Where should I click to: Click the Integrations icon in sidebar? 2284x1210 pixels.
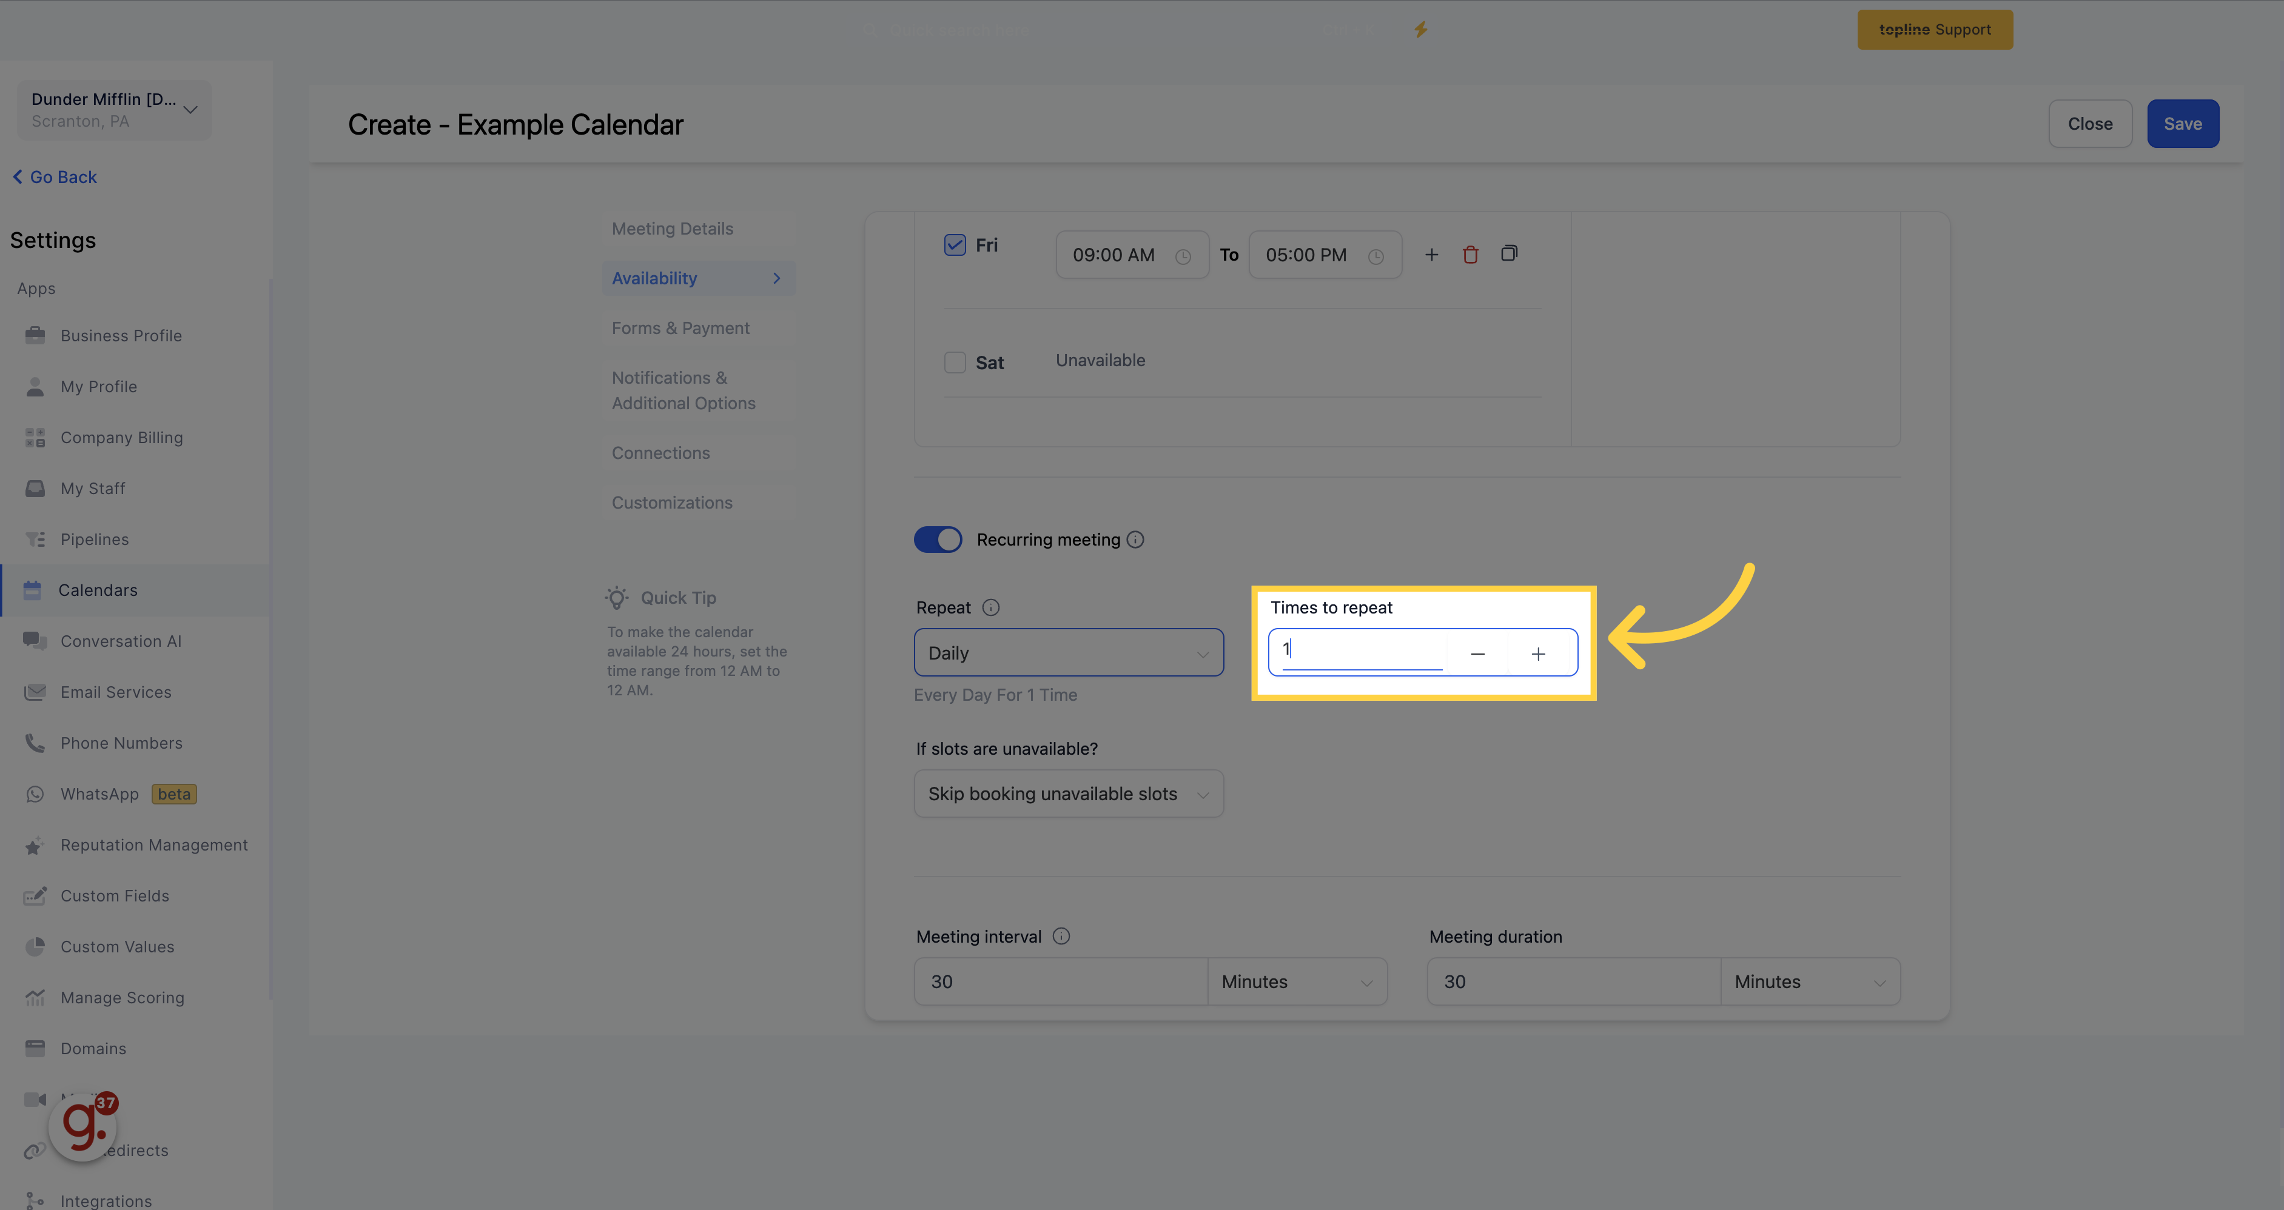click(x=35, y=1200)
